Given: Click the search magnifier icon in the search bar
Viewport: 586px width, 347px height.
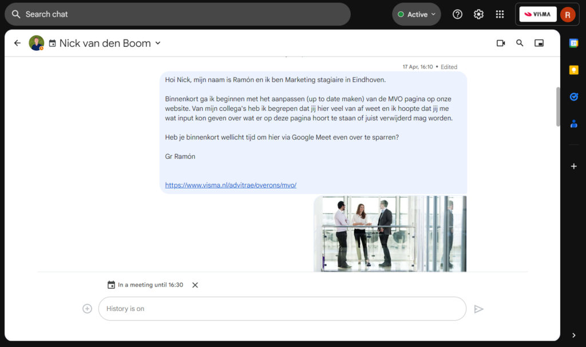Looking at the screenshot, I should 16,14.
